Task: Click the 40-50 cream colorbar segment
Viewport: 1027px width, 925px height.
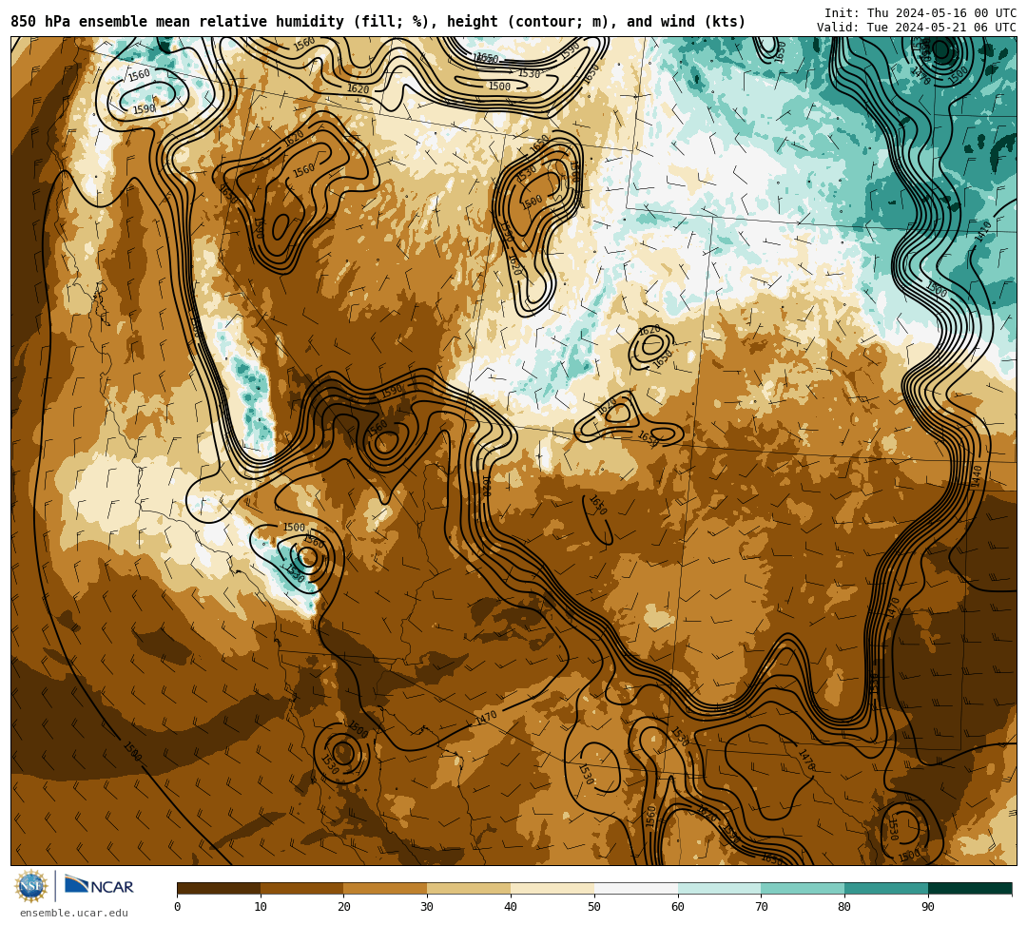Action: (552, 888)
